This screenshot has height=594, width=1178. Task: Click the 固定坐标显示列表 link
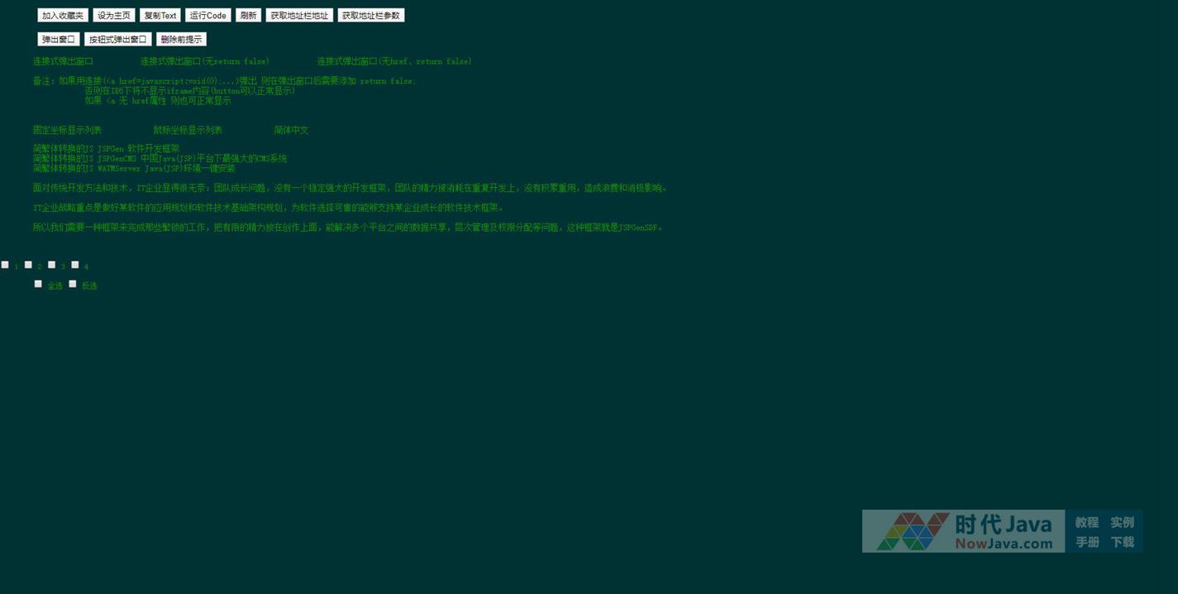coord(67,130)
